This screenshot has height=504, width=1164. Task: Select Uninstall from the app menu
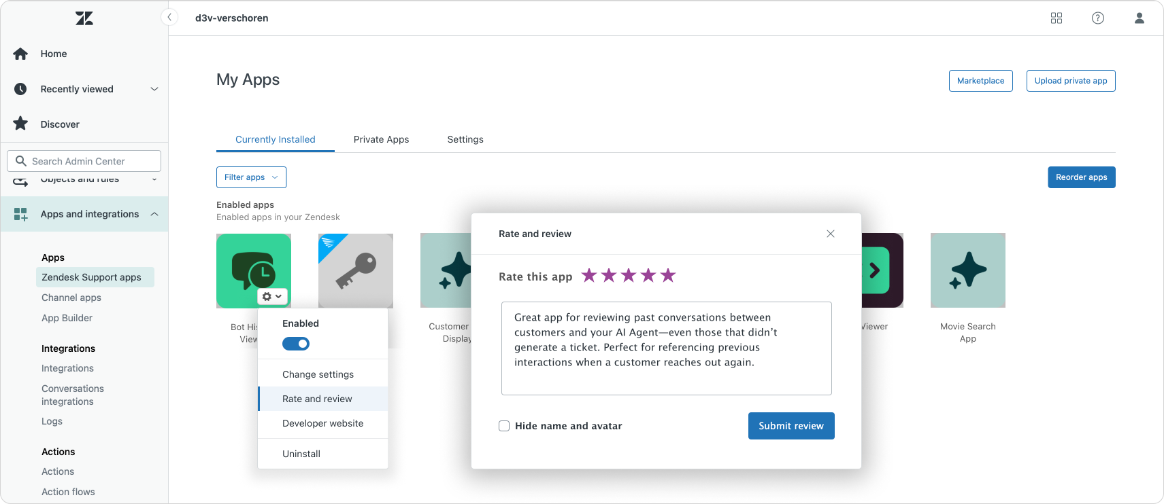323,454
